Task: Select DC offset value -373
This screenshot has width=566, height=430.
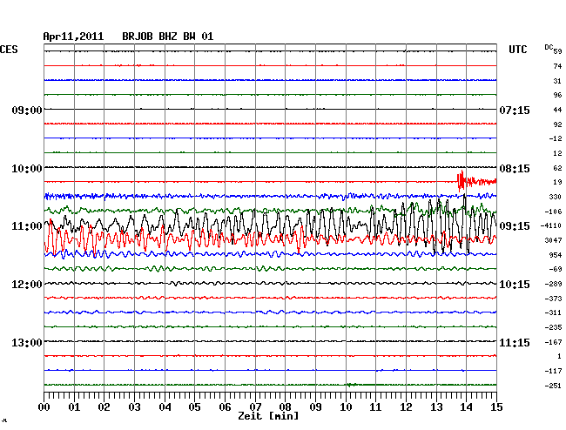Action: [x=553, y=299]
